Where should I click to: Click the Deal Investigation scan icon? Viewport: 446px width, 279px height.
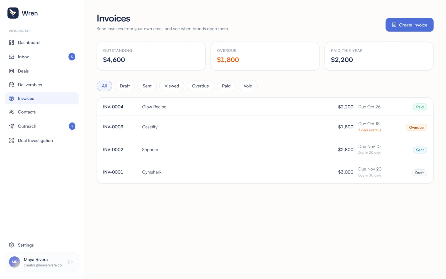pyautogui.click(x=11, y=140)
